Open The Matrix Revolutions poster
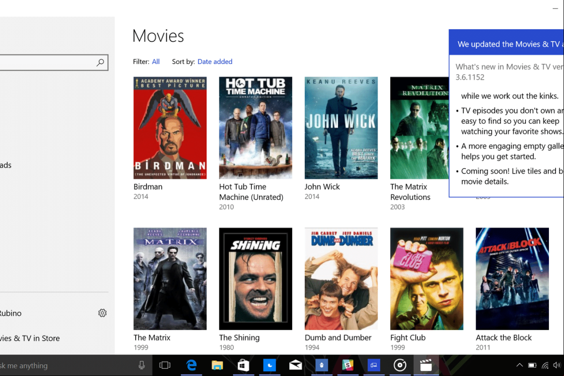 (x=419, y=128)
